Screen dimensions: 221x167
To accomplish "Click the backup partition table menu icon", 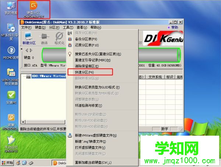I will pos(70,39).
